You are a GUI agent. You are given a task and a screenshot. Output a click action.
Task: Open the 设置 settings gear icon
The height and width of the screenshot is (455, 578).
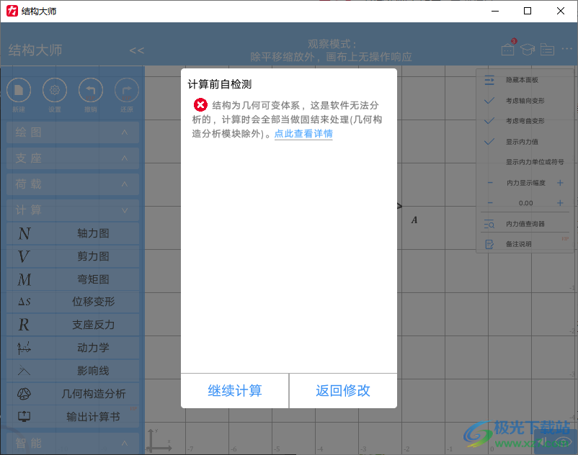[55, 90]
